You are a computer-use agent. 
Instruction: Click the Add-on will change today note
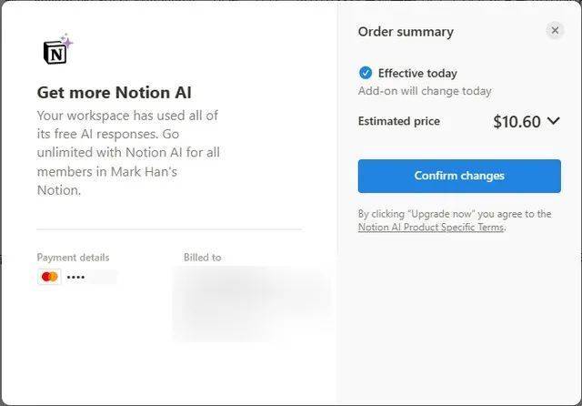425,91
